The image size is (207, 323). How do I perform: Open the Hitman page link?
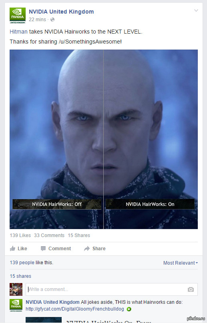click(18, 32)
